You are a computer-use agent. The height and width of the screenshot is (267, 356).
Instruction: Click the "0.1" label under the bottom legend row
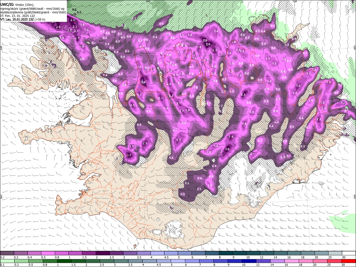pos(3,265)
